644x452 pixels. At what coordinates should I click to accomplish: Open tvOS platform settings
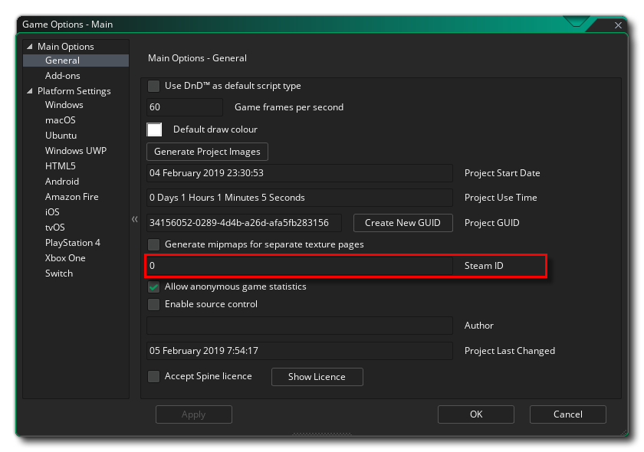pyautogui.click(x=55, y=227)
